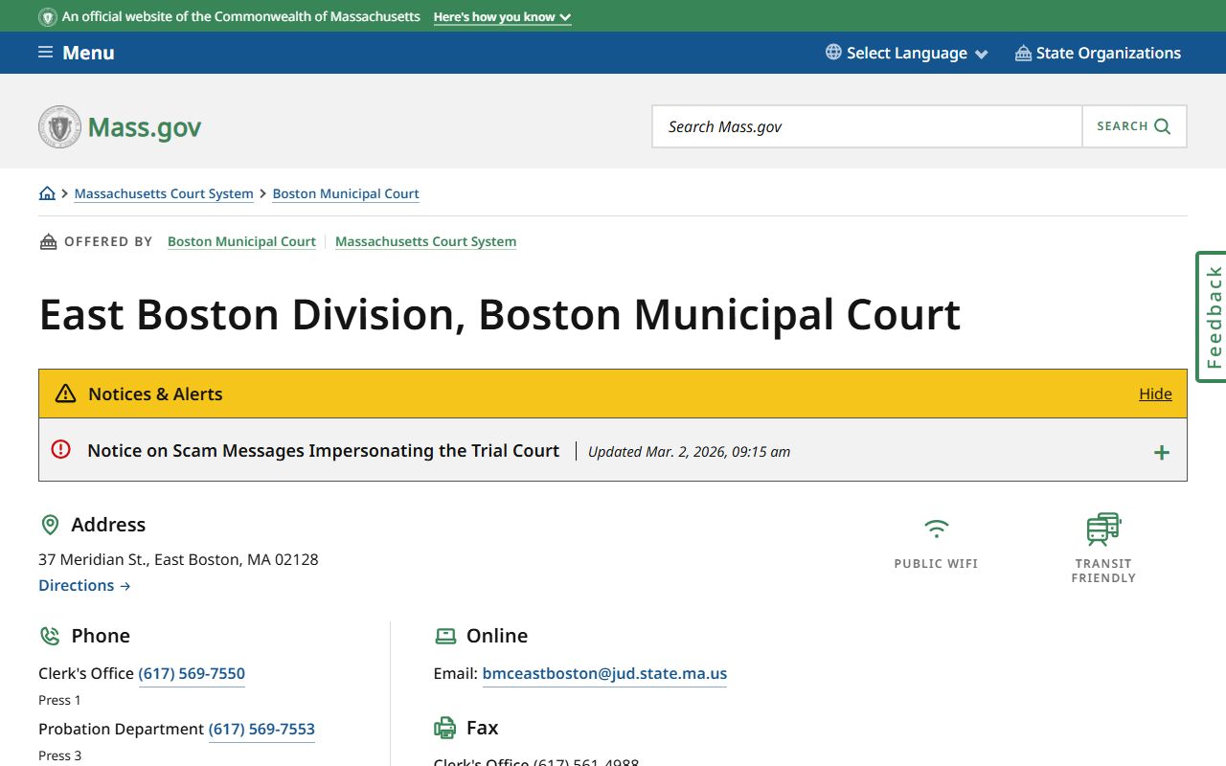Open the Select Language dropdown
Screen dimensions: 1226x766
point(907,53)
